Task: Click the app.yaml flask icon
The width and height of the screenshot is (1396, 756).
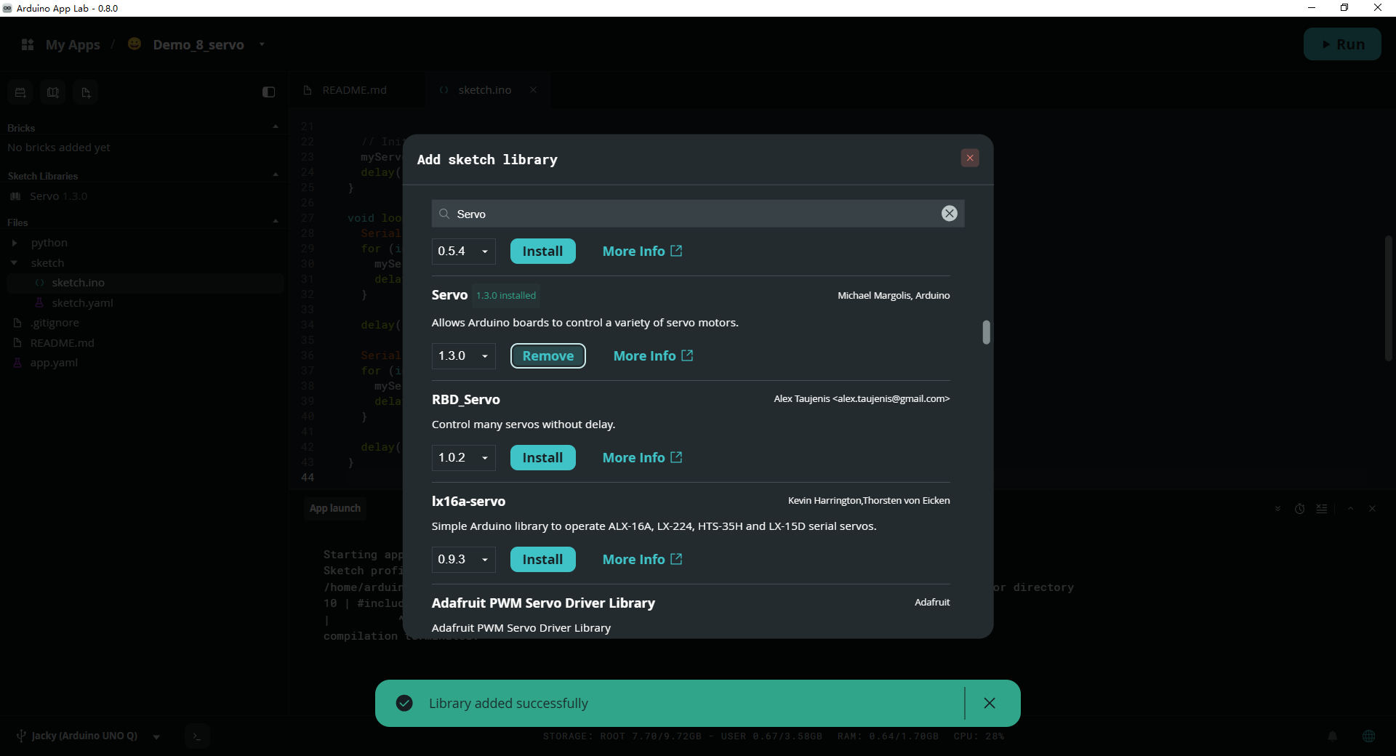Action: [17, 363]
